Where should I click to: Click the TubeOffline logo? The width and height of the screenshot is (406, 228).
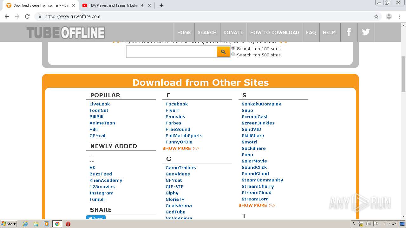(x=66, y=33)
